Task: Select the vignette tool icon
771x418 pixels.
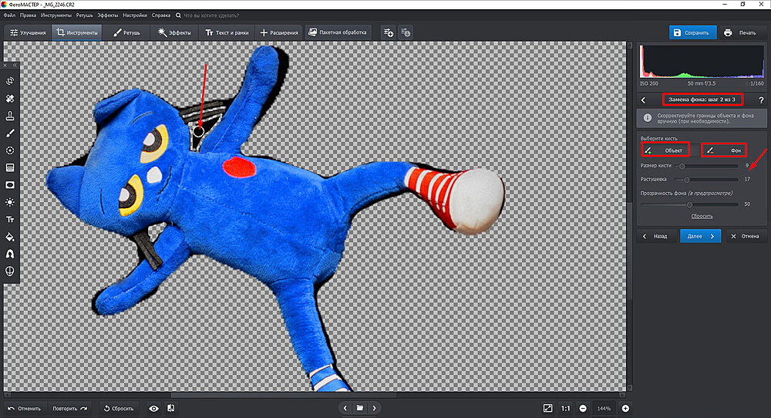Action: coord(10,185)
